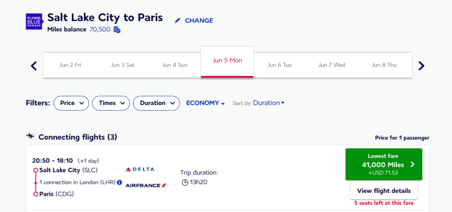This screenshot has width=452, height=212.
Task: Click the Air France airline logo
Action: [x=146, y=185]
